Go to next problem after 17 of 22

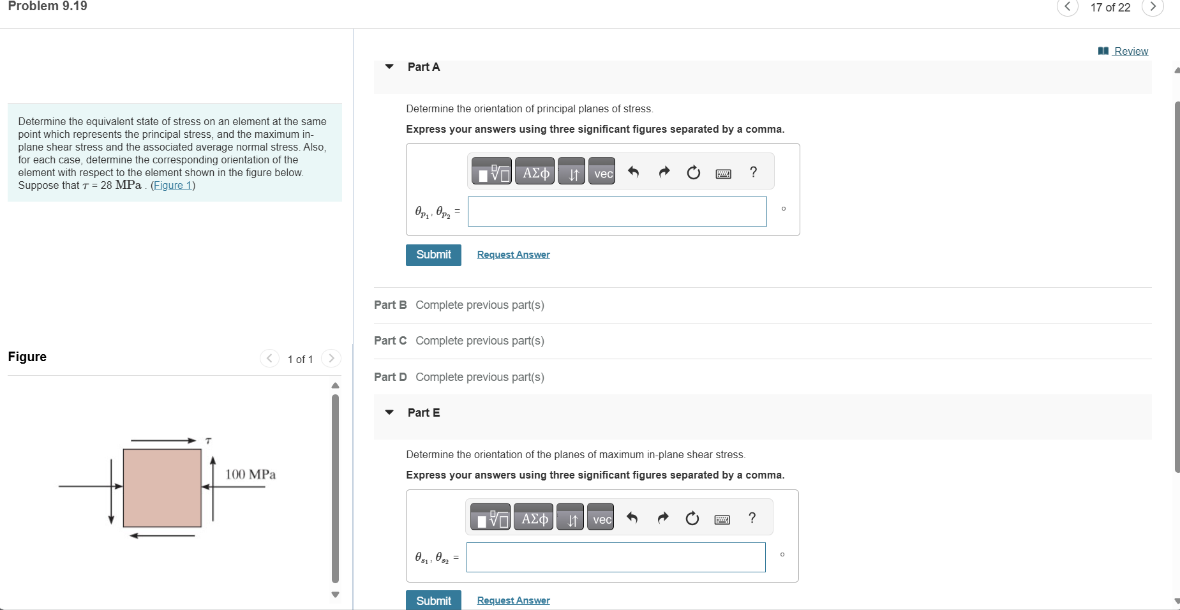[x=1153, y=7]
